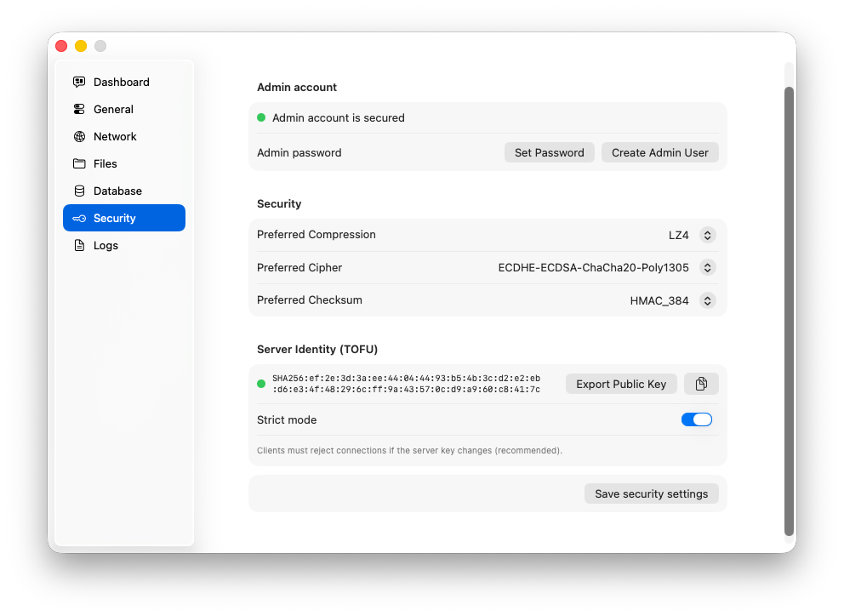
Task: Click the Set Password button
Action: point(549,152)
